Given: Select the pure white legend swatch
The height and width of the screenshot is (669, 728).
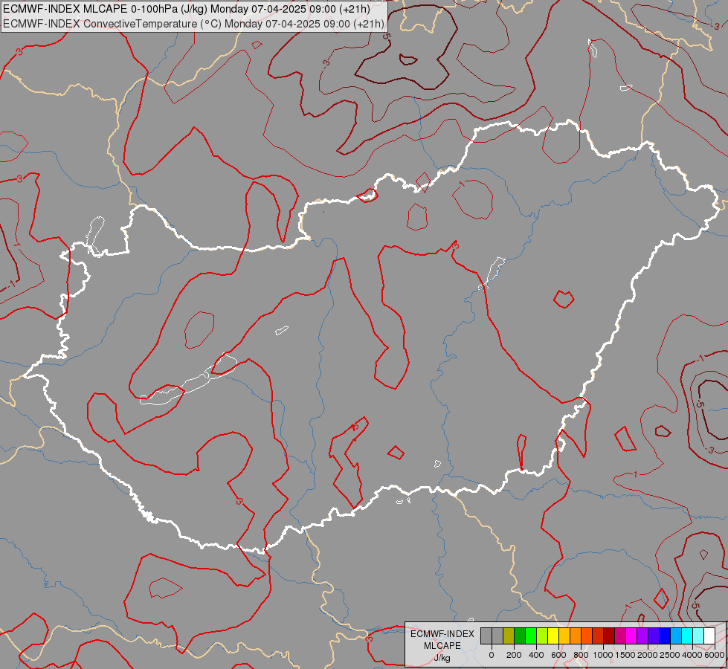Looking at the screenshot, I should pos(710,636).
